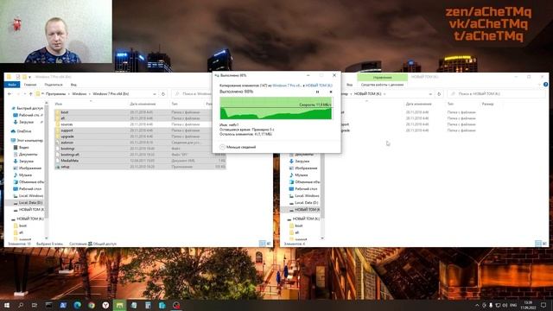This screenshot has width=553, height=311.
Task: Open recent locations dropdown in left Explorer
Action: point(24,94)
